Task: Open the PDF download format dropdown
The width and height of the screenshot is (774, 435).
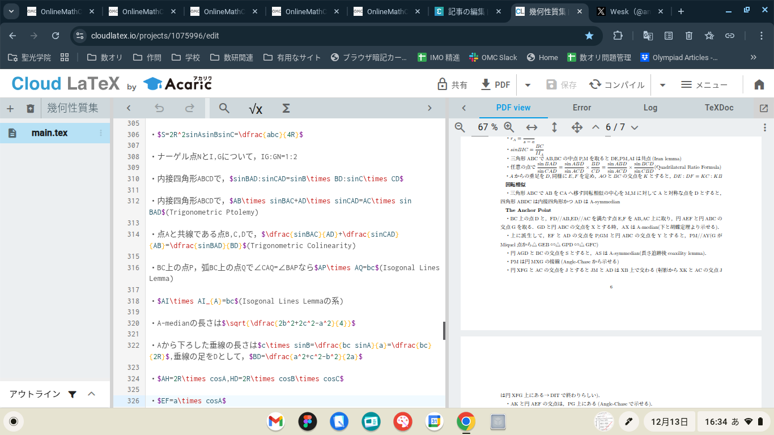Action: pyautogui.click(x=528, y=84)
